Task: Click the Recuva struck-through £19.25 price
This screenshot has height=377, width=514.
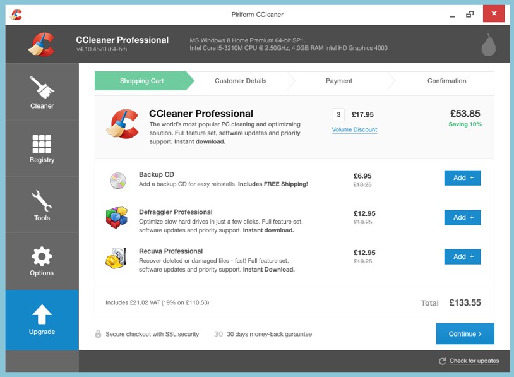Action: (x=362, y=261)
